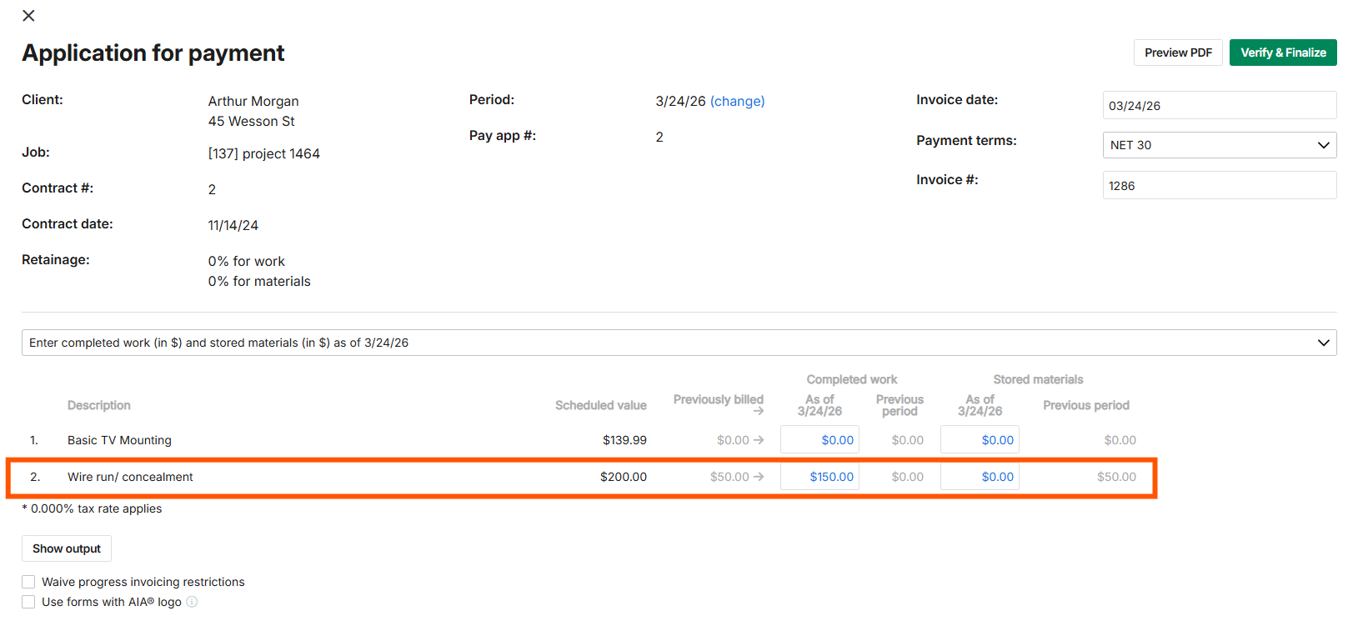Focus the Invoice date field
The height and width of the screenshot is (631, 1348).
point(1219,106)
